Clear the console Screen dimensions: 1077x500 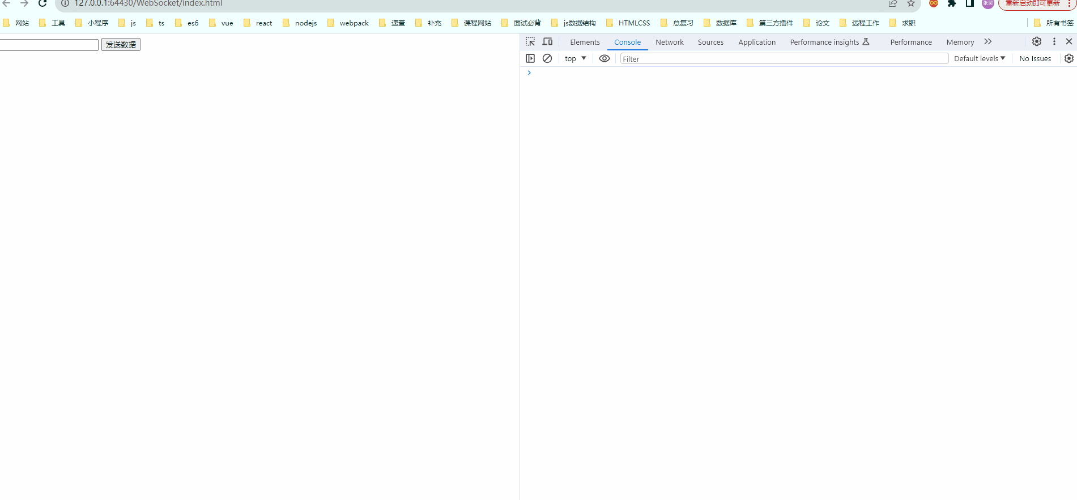[x=547, y=58]
